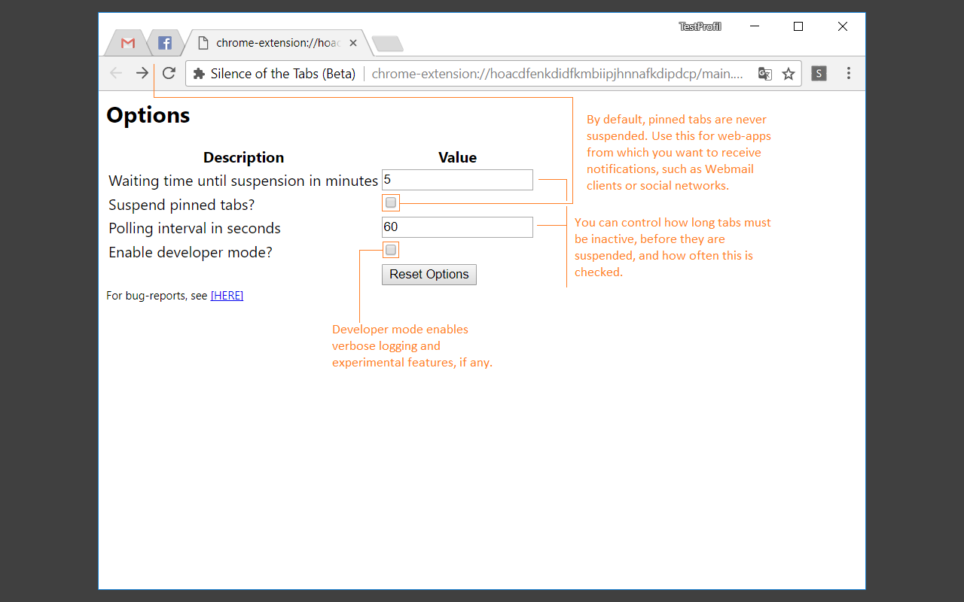The width and height of the screenshot is (964, 602).
Task: Click the Reset Options button
Action: 429,275
